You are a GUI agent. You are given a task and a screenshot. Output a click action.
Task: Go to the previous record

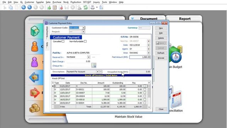[x=29, y=7]
